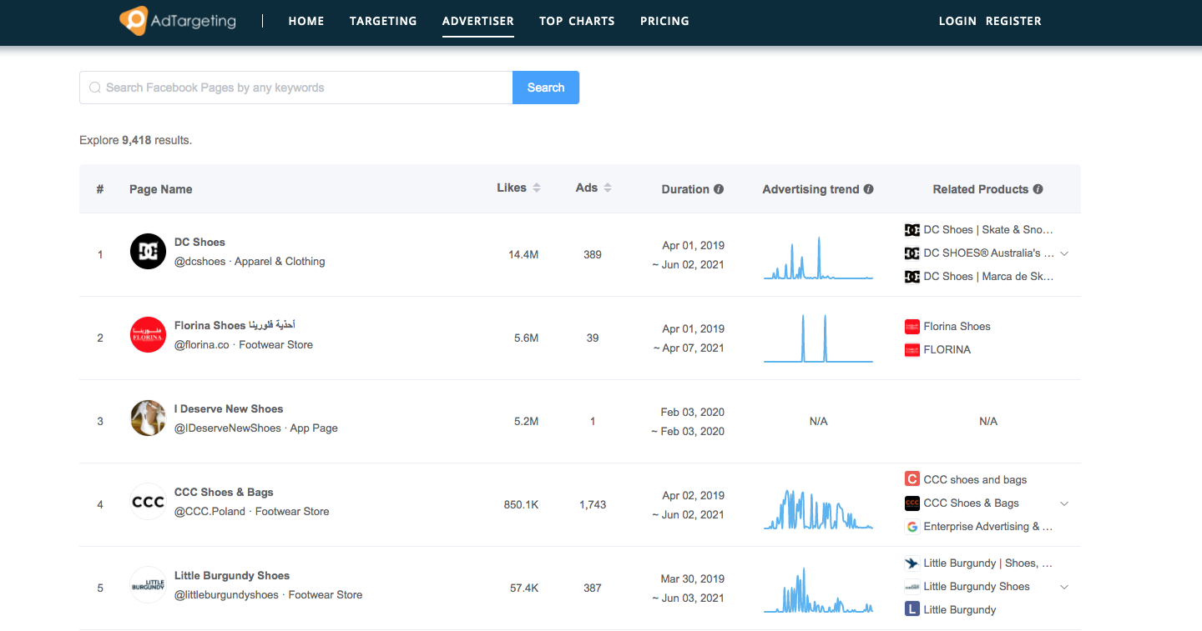This screenshot has height=631, width=1202.
Task: Expand DC Shoes related products list
Action: pyautogui.click(x=1064, y=253)
